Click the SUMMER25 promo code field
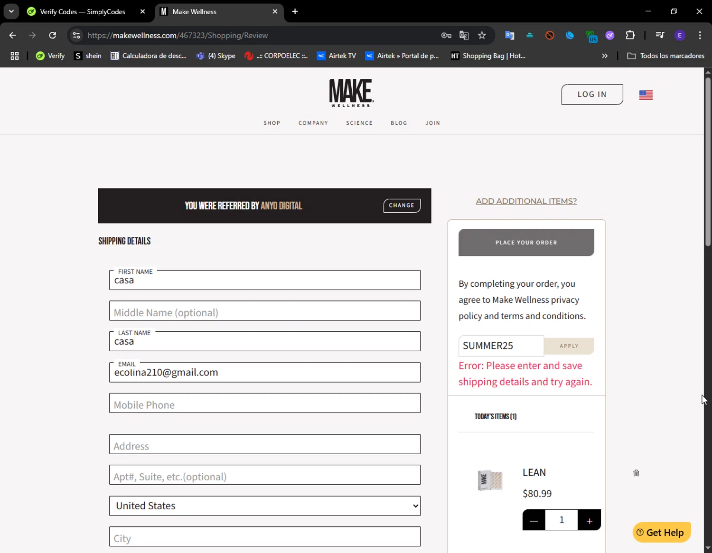This screenshot has height=553, width=712. 501,346
